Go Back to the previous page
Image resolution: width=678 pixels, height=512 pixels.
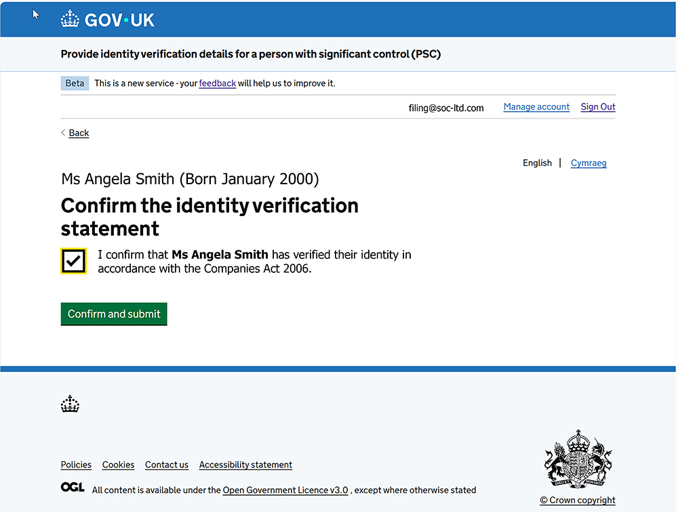pyautogui.click(x=79, y=133)
